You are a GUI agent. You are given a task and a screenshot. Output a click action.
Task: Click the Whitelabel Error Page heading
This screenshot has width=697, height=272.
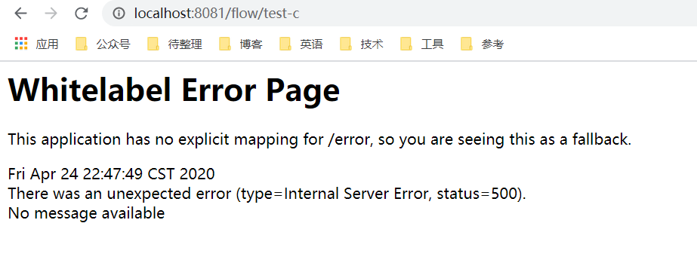tap(174, 90)
